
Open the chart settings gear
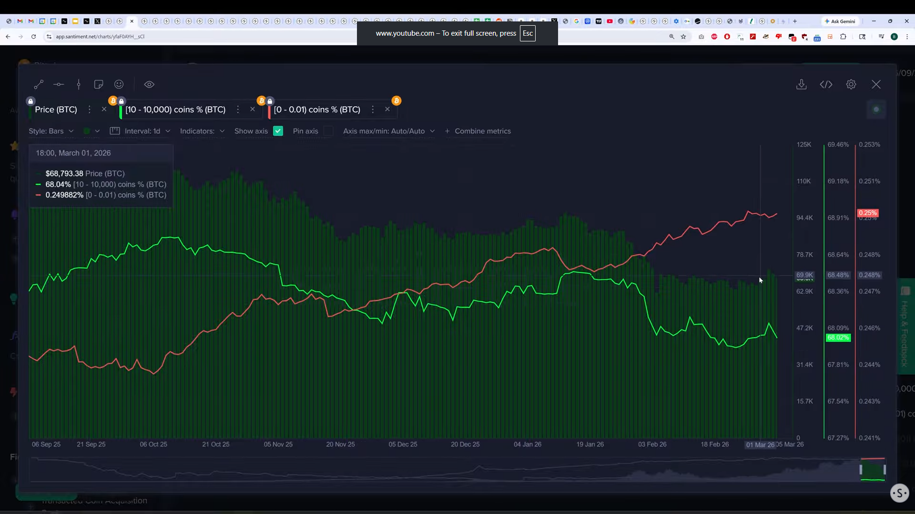[852, 84]
